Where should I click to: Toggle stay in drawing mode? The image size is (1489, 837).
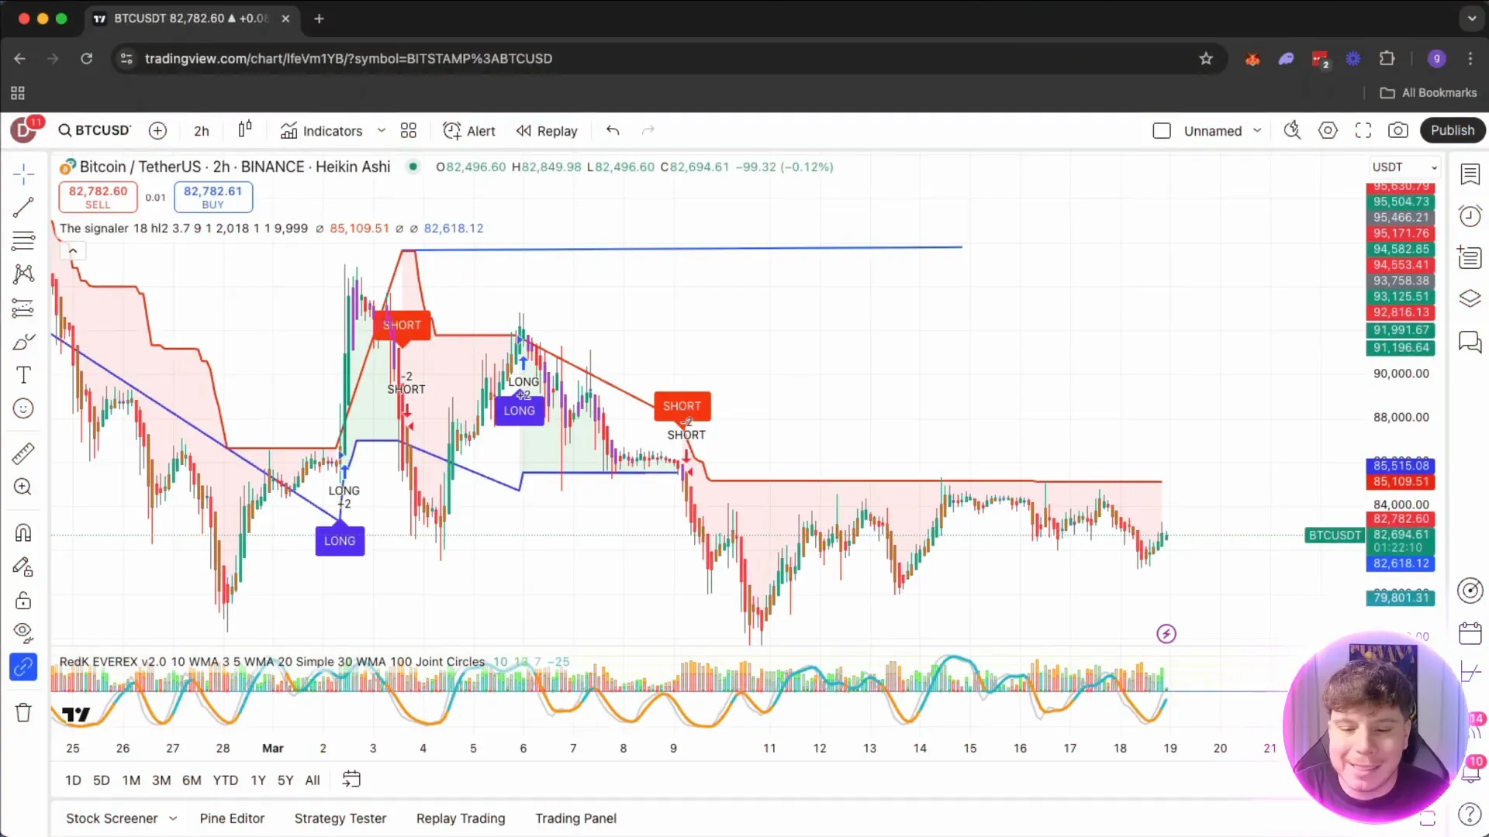click(23, 567)
